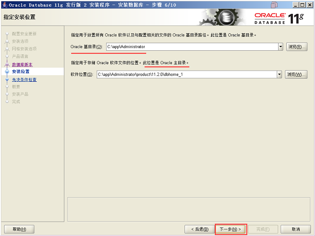315x236 pixels.
Task: Click the 软件位置 path input field
Action: pos(187,75)
